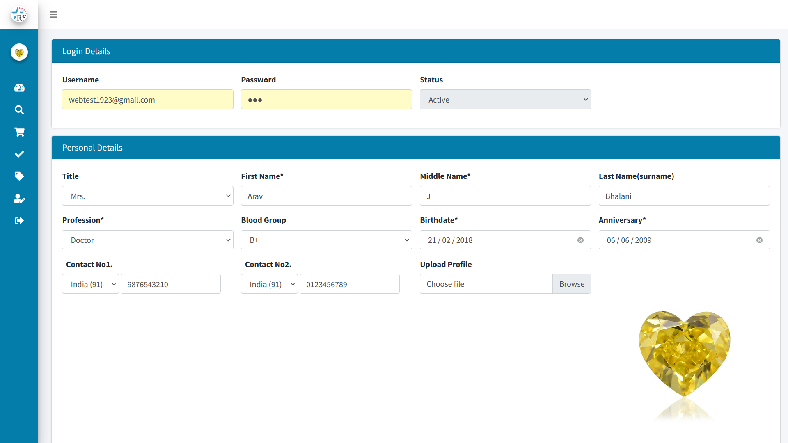The width and height of the screenshot is (788, 443).
Task: Open the search icon in sidebar
Action: [x=19, y=110]
